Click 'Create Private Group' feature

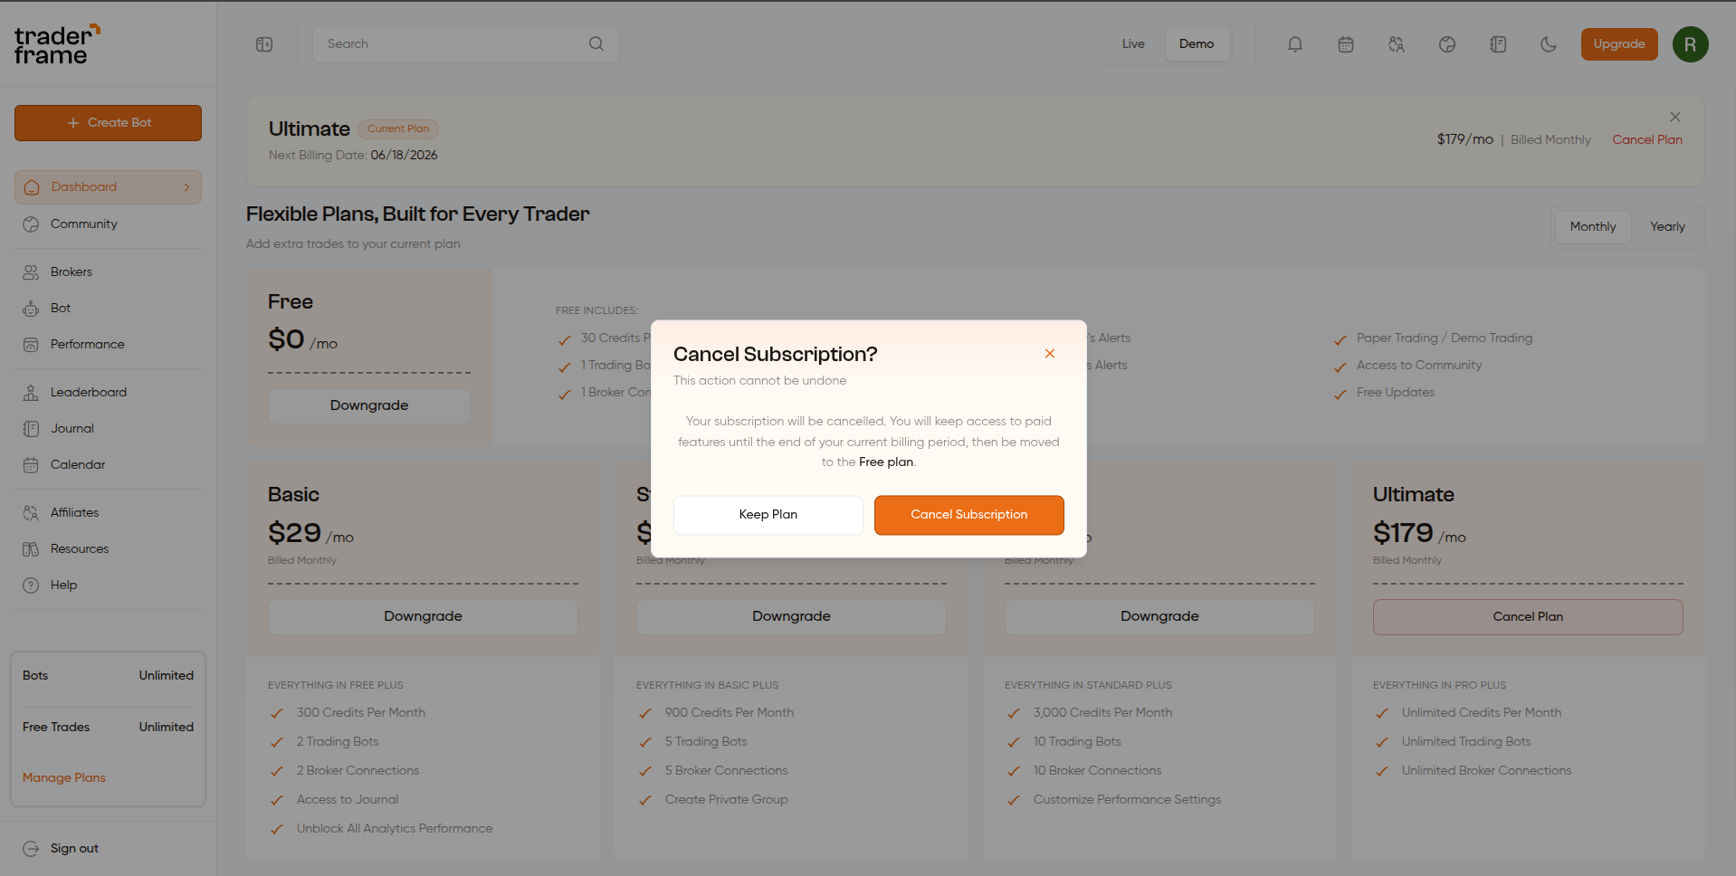pyautogui.click(x=727, y=800)
